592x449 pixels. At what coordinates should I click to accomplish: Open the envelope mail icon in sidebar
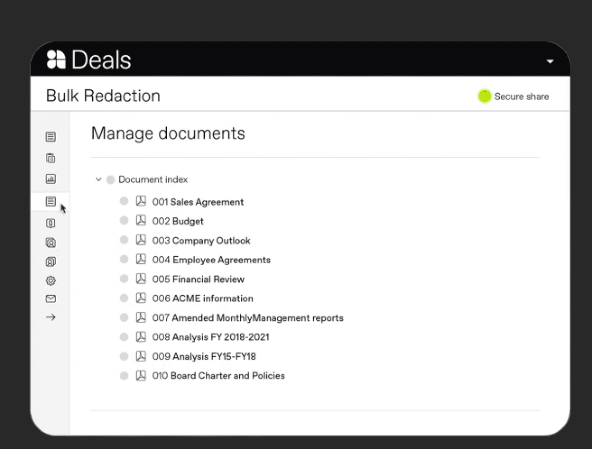[50, 299]
